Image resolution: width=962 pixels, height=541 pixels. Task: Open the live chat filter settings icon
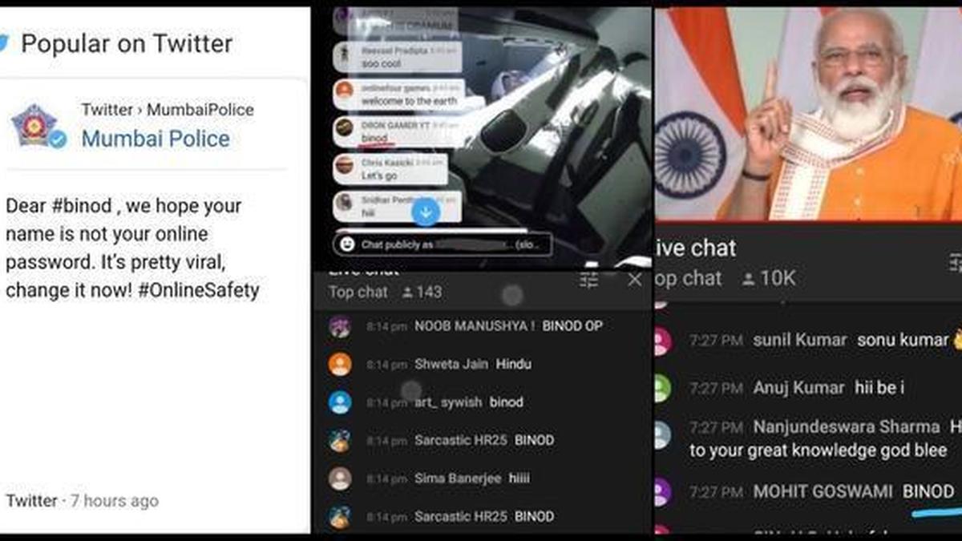[x=589, y=280]
